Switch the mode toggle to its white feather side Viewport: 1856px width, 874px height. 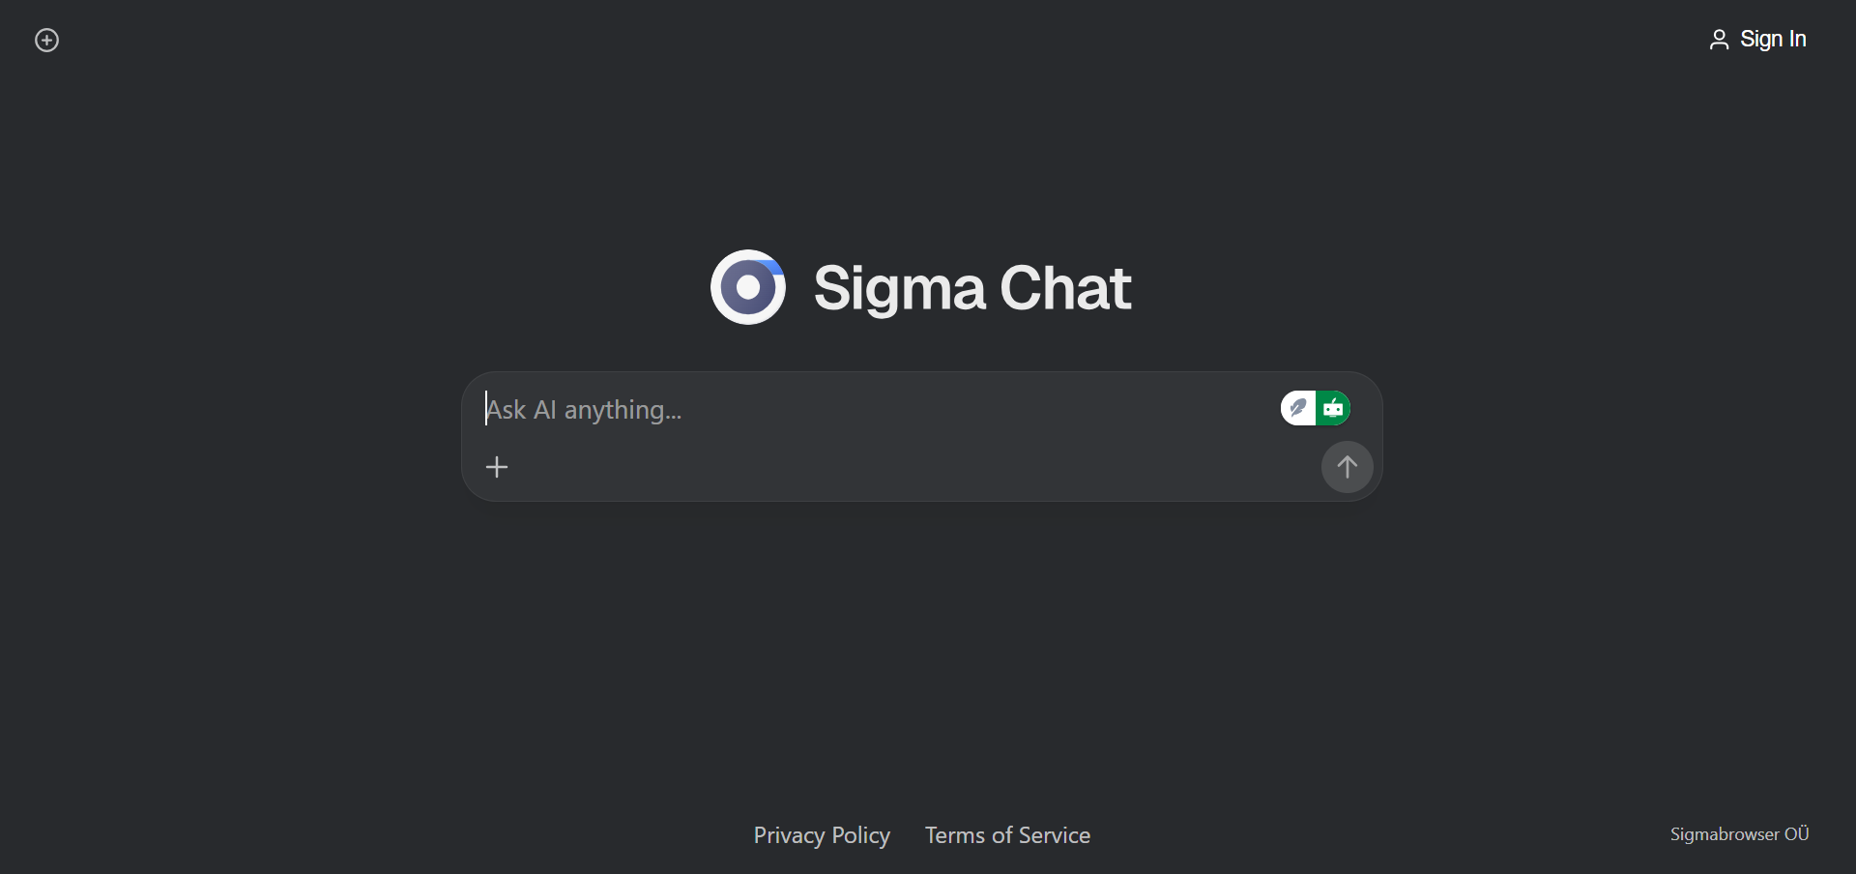(1298, 408)
